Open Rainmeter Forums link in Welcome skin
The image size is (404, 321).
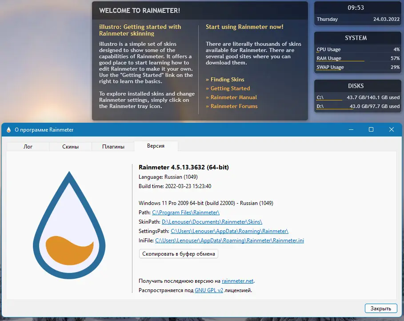[232, 106]
